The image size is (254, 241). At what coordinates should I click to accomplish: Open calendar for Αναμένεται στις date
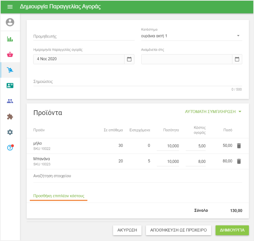coord(237,59)
